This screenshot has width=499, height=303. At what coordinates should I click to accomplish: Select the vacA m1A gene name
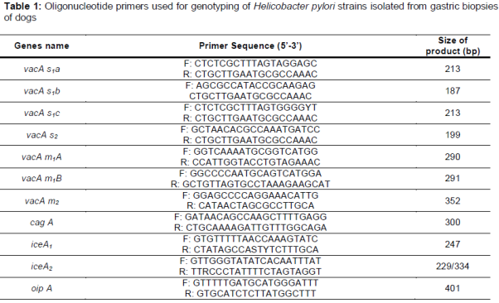41,157
